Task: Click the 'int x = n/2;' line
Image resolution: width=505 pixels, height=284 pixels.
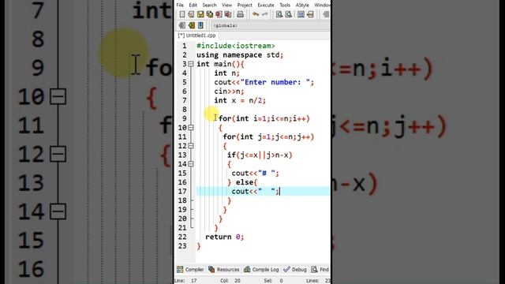Action: (x=240, y=100)
